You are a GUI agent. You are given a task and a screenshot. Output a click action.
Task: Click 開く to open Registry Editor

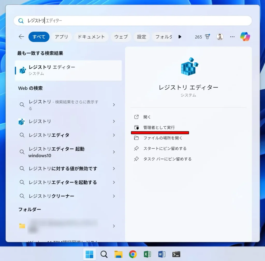pos(147,117)
